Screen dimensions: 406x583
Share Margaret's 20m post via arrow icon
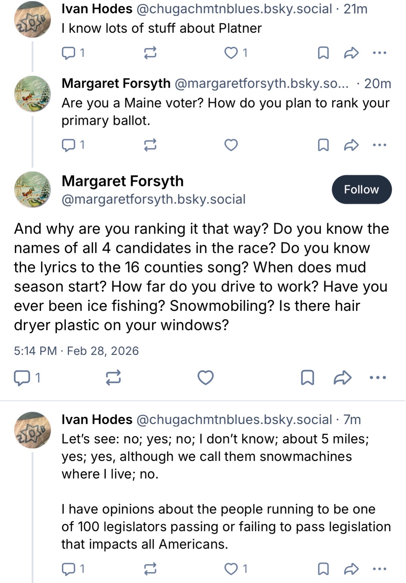351,145
